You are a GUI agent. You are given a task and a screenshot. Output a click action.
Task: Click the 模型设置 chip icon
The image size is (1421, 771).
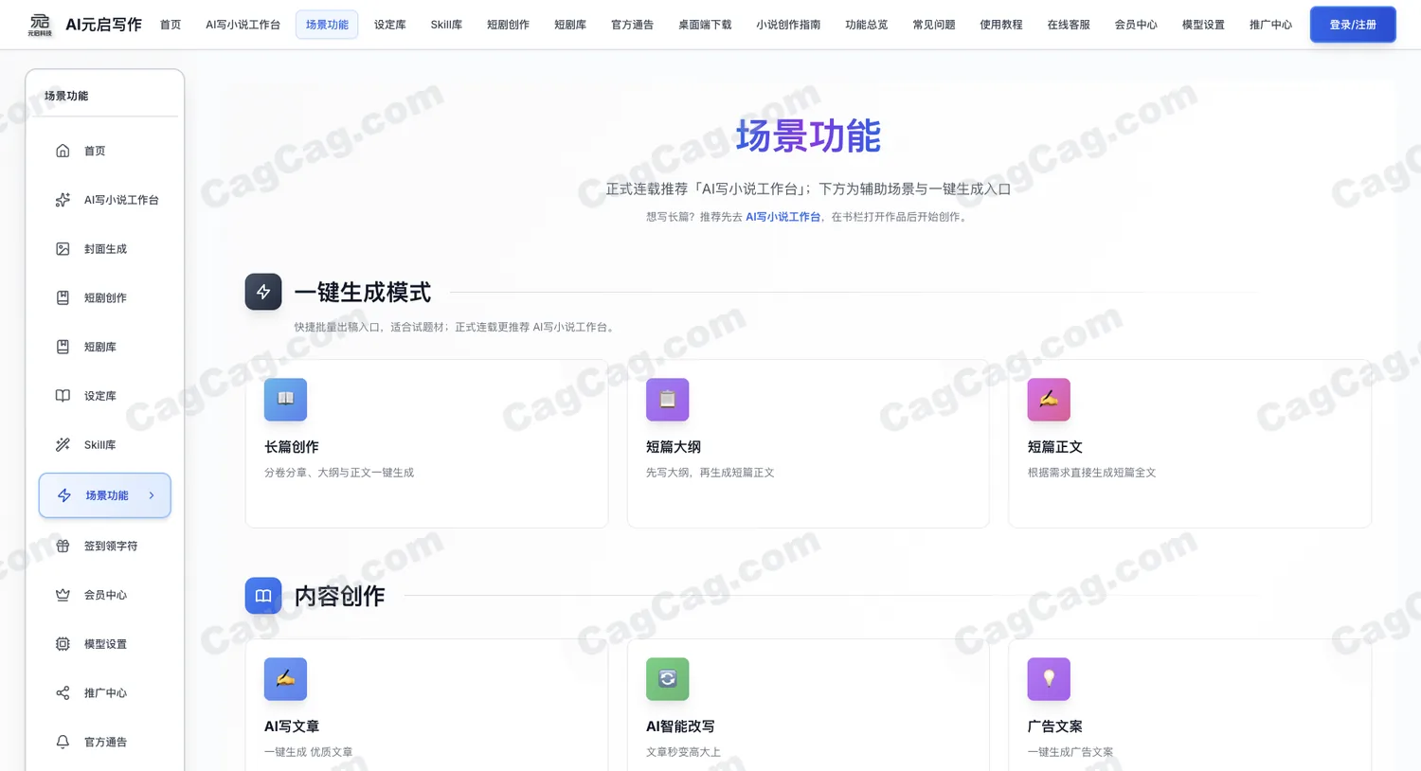point(63,644)
